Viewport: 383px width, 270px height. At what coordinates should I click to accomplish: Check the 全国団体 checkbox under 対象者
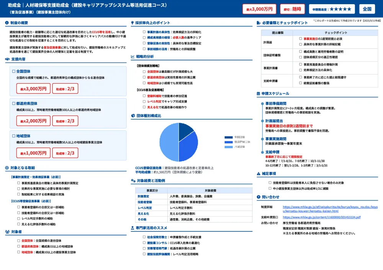point(18,241)
